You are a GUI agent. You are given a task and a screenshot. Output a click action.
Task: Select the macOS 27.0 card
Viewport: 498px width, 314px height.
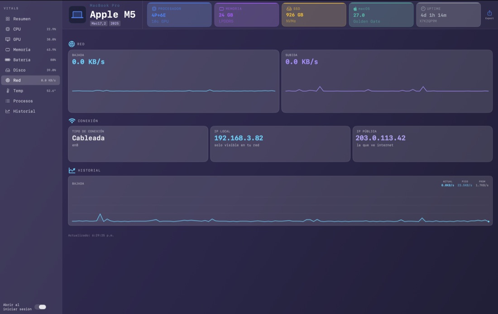(x=381, y=14)
